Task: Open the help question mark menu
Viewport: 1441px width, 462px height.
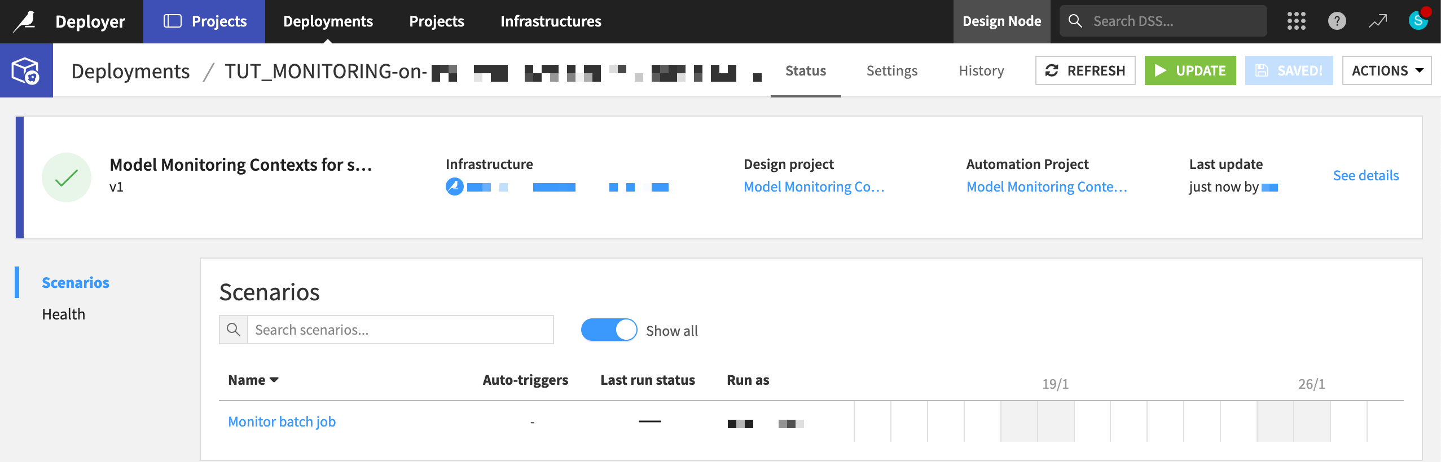Action: click(1337, 21)
